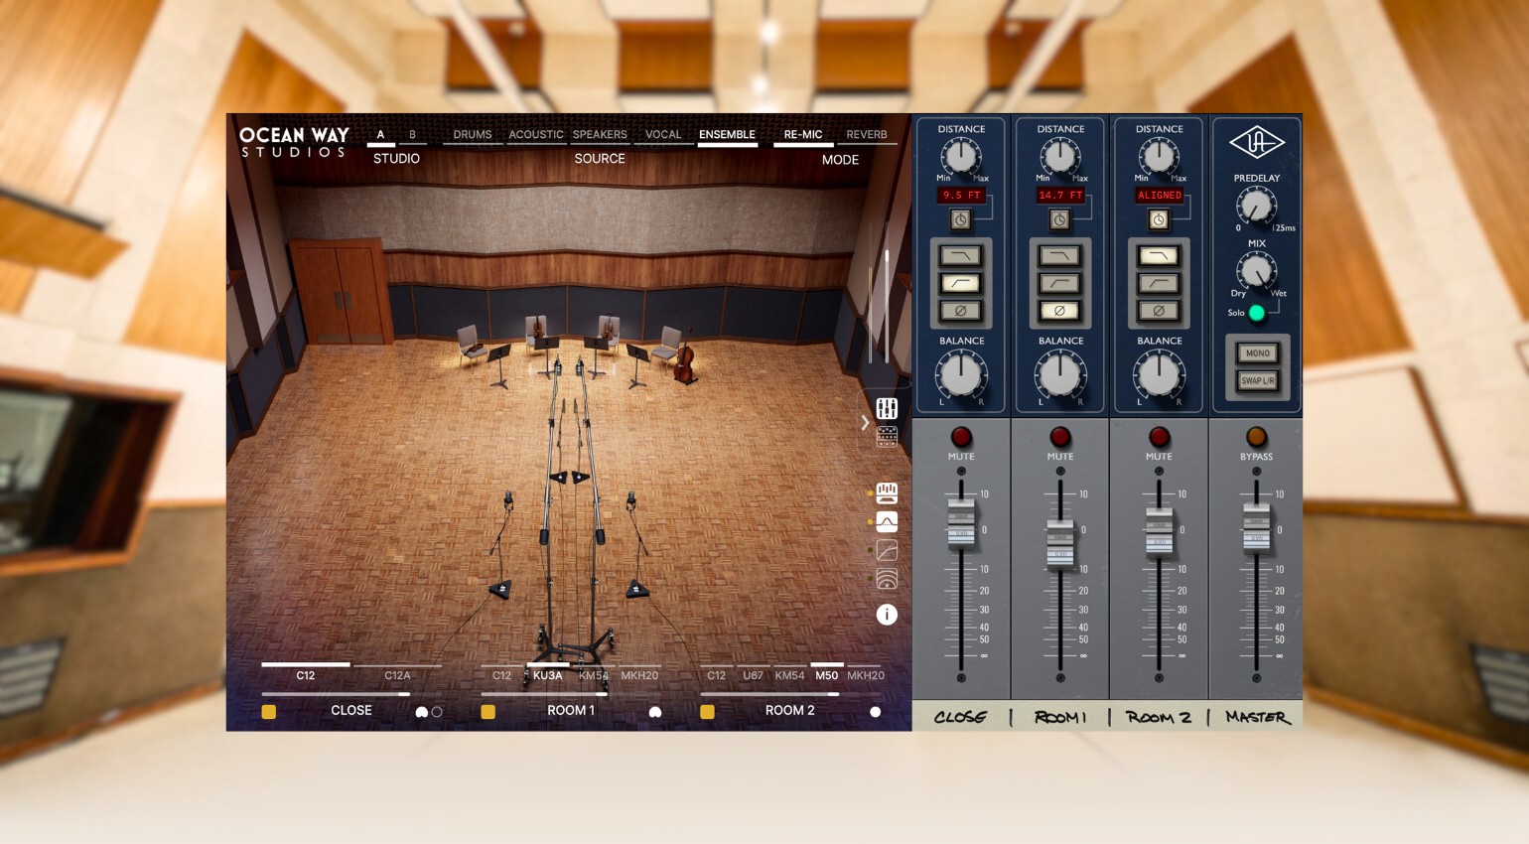The image size is (1529, 844).
Task: Click the Close channel delay clock icon
Action: pos(960,219)
